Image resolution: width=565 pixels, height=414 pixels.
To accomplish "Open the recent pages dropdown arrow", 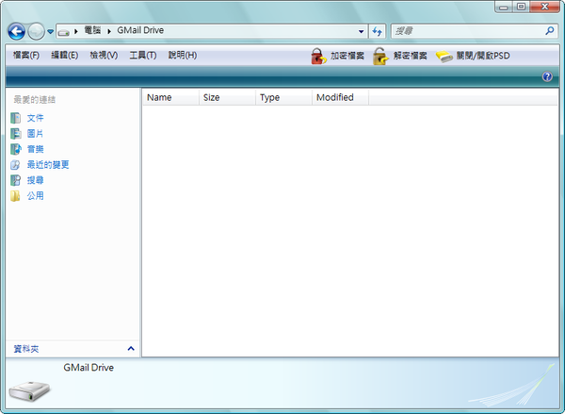I will click(51, 32).
